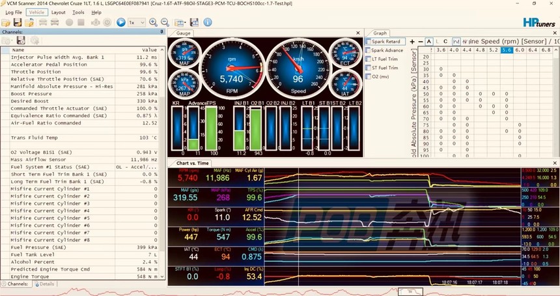Click the first greyed car connect icon

point(43,23)
